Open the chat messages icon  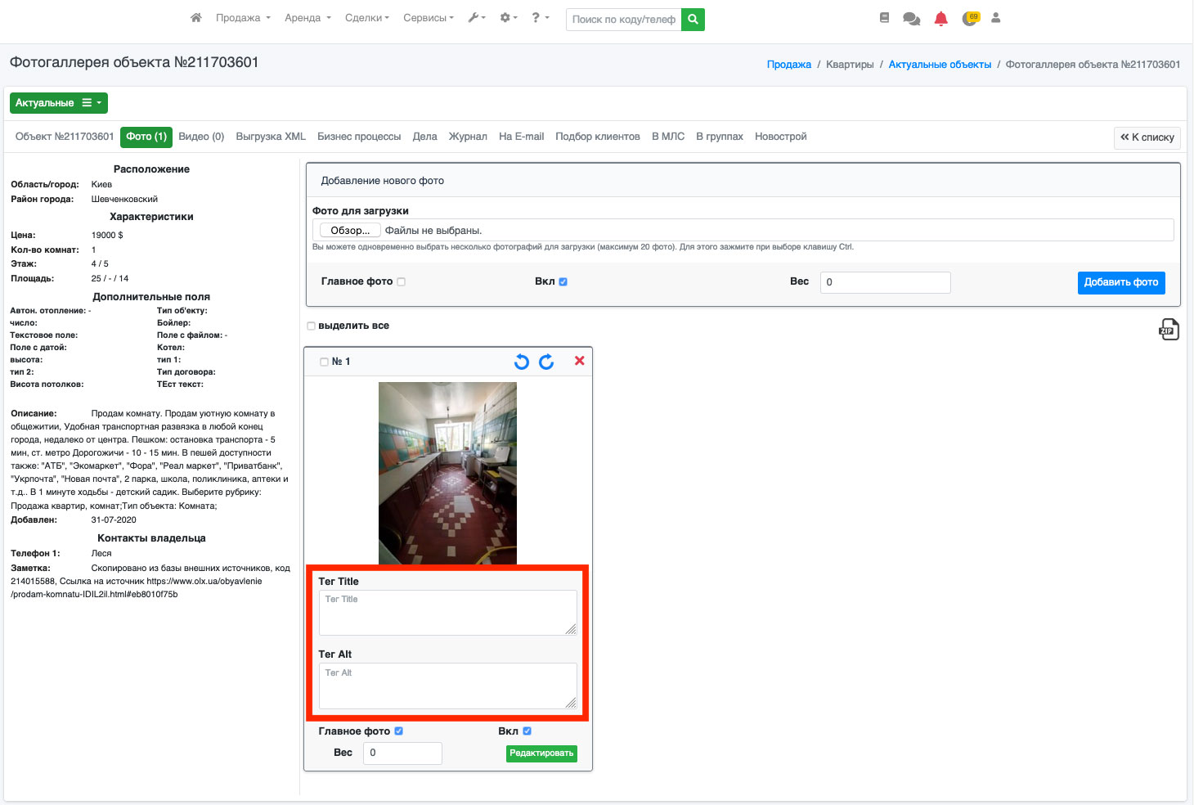(x=911, y=19)
